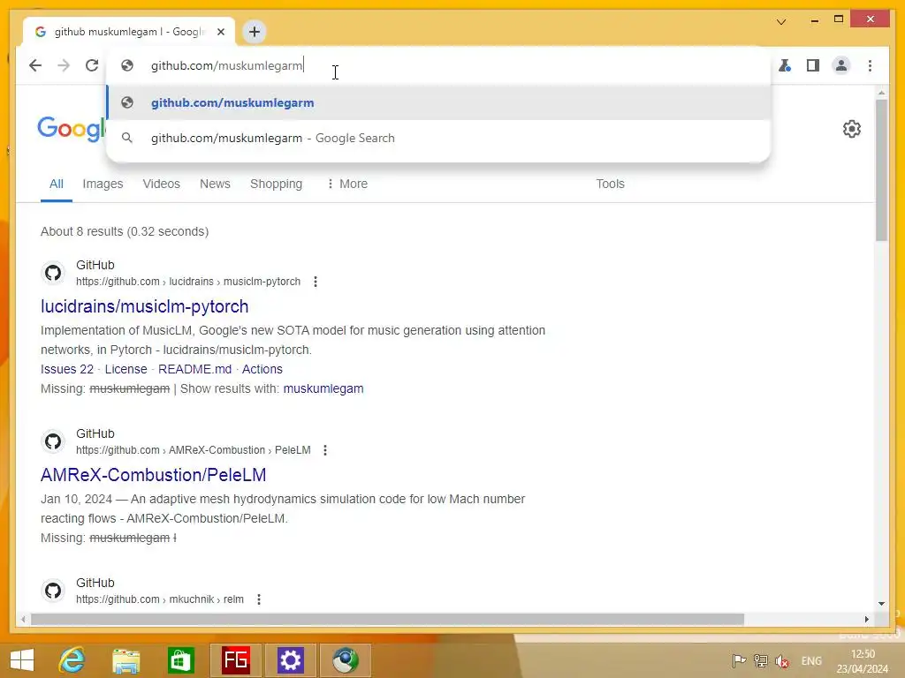This screenshot has width=905, height=678.
Task: Open options for the musiclm-pytorch result (three dots)
Action: pos(316,282)
